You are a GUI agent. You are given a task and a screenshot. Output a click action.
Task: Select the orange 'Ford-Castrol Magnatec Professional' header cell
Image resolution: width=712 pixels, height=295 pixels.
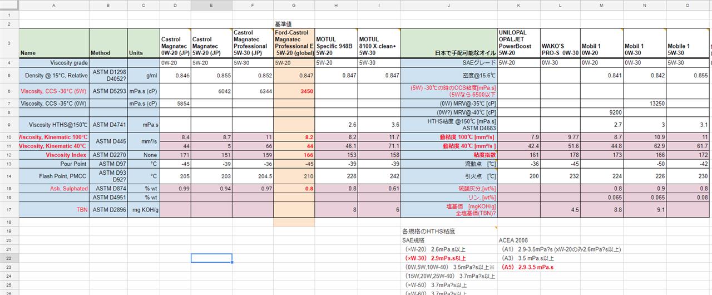pyautogui.click(x=294, y=43)
